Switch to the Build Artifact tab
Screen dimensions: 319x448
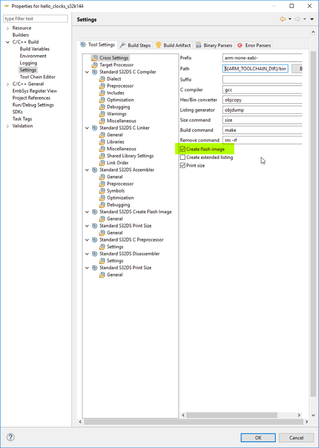173,45
